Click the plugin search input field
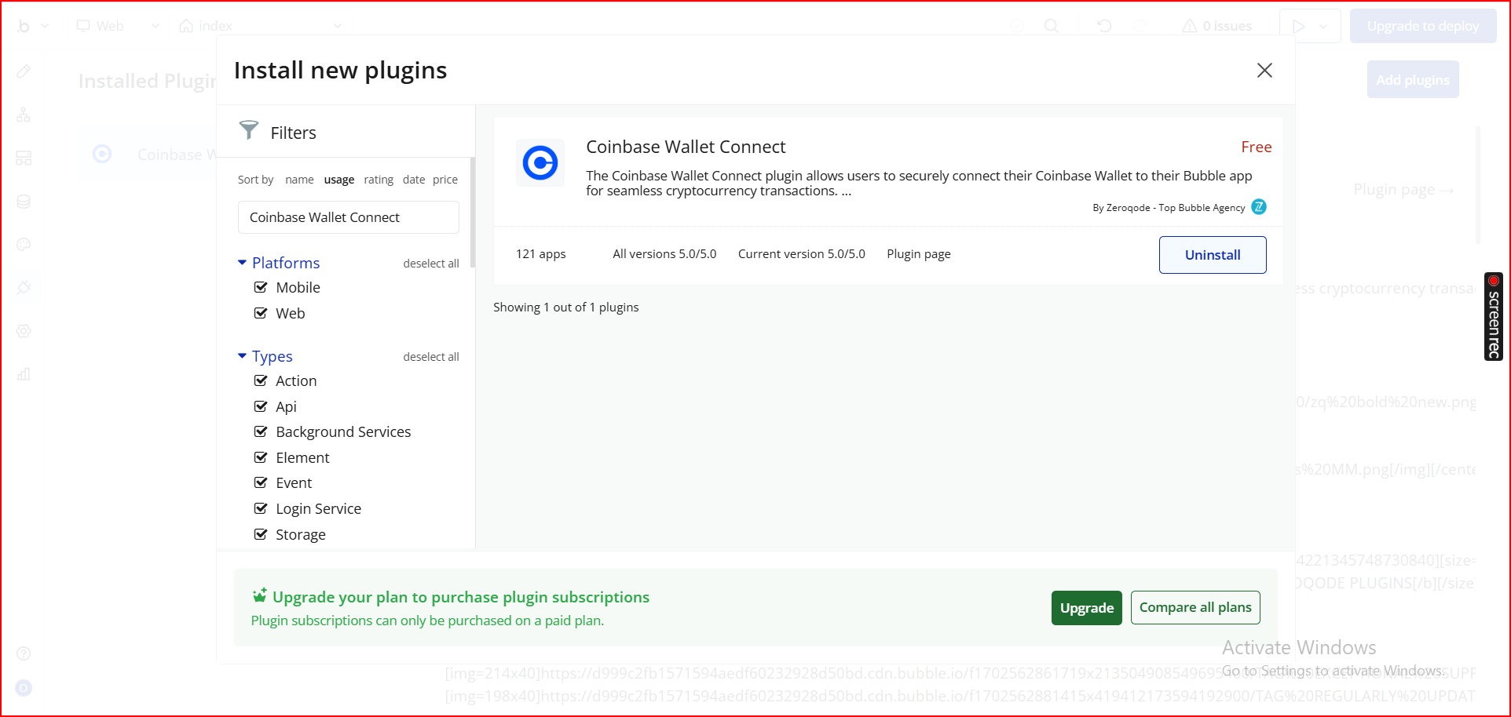 click(x=348, y=217)
